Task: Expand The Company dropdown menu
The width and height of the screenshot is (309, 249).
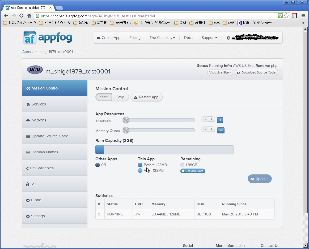Action: click(x=162, y=38)
